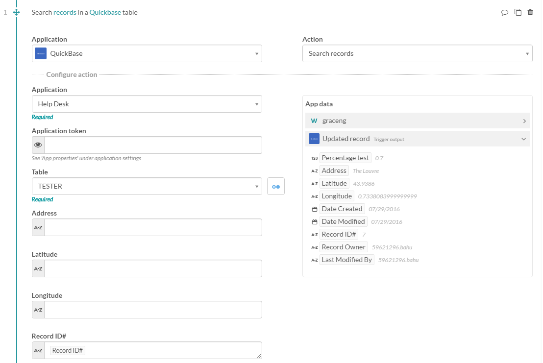The width and height of the screenshot is (543, 363).
Task: Click the QuickBase logo in Application dropdown
Action: (41, 53)
